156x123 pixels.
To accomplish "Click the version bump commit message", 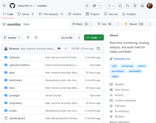I will coord(53,95).
